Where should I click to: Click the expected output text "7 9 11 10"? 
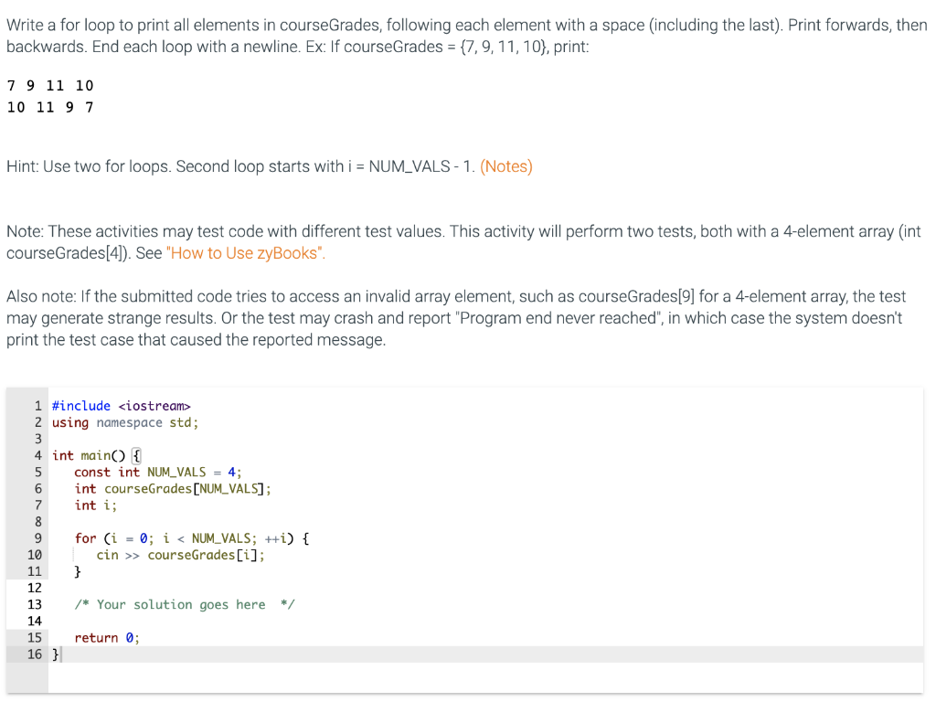pos(50,85)
